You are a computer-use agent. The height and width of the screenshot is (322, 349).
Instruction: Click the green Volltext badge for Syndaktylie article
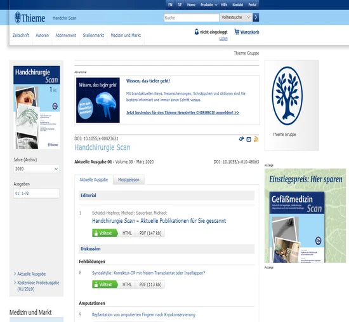pyautogui.click(x=105, y=285)
